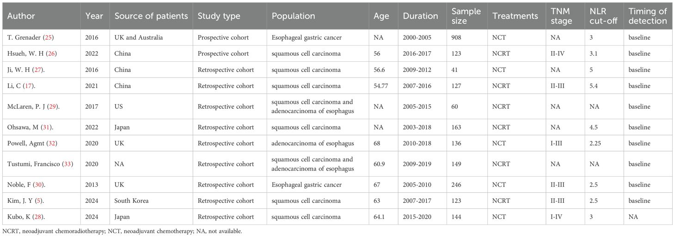Click the Timing of detection header

(x=647, y=16)
